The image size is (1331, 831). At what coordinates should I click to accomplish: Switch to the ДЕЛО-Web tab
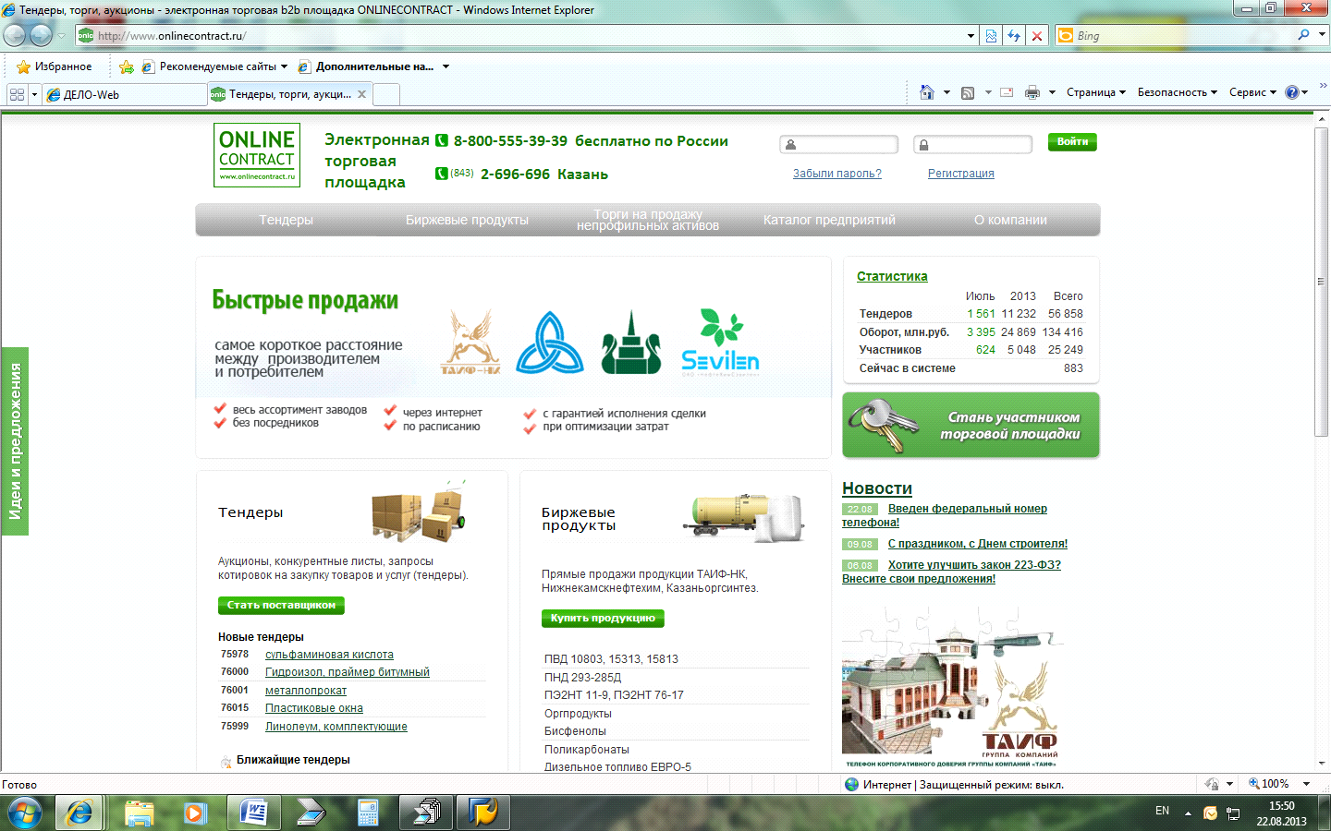(x=125, y=94)
